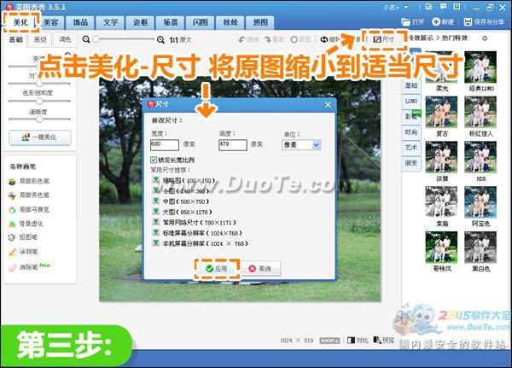
Task: Apply the 复古 effect thumbnail
Action: click(x=441, y=112)
